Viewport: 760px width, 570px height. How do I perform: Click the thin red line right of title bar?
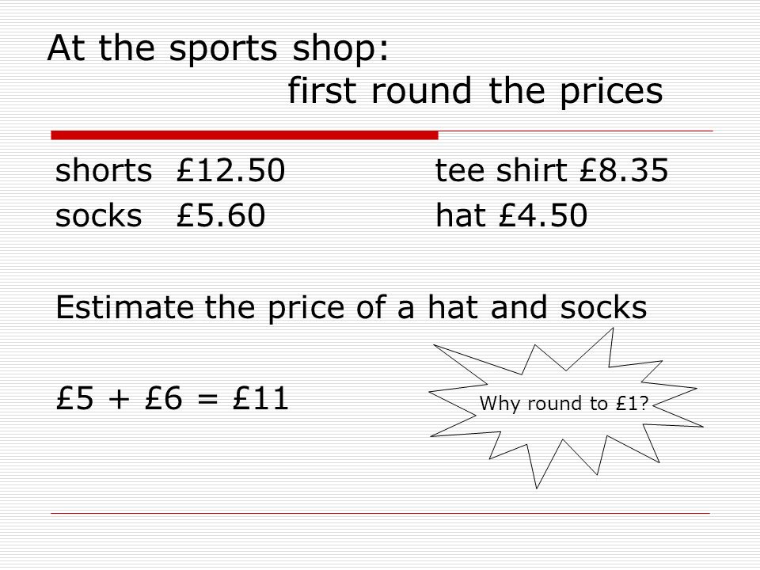[x=576, y=131]
